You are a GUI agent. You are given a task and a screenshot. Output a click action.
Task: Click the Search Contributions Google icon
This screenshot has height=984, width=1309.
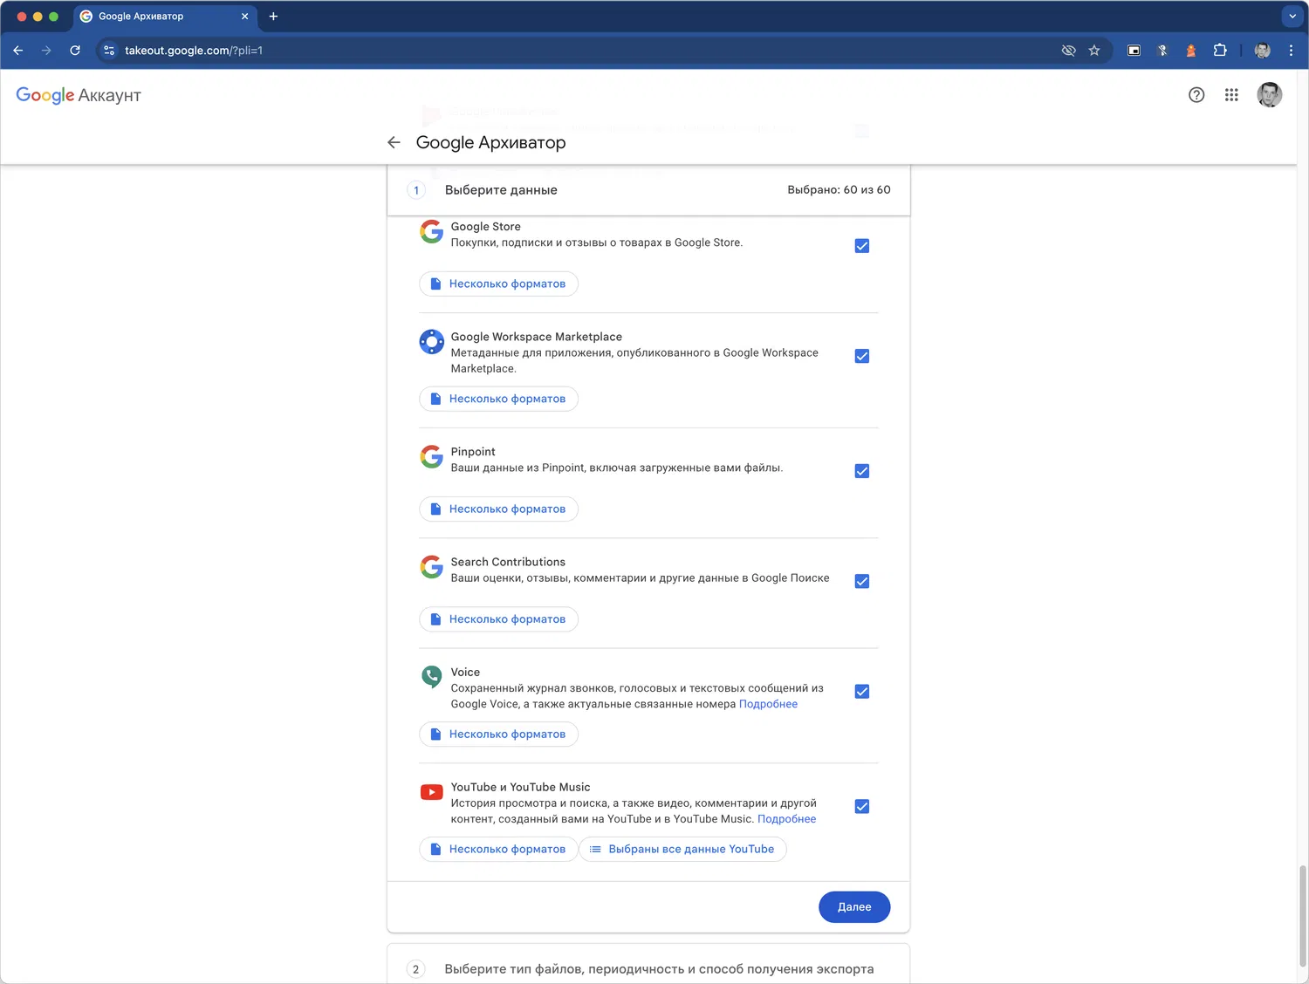(432, 567)
